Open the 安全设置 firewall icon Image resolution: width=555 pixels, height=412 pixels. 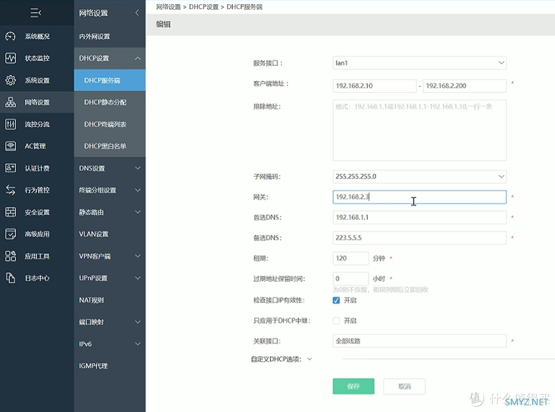[11, 212]
